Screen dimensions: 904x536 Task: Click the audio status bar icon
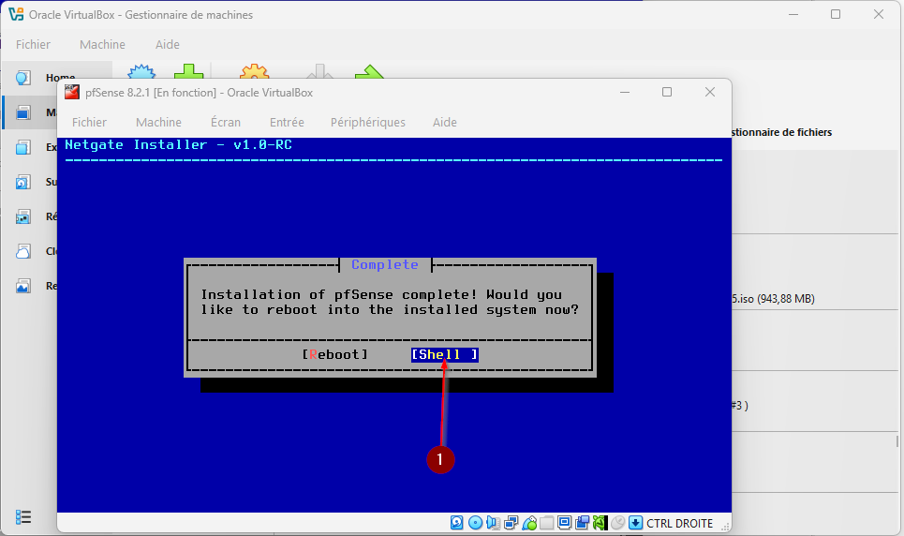click(x=493, y=523)
